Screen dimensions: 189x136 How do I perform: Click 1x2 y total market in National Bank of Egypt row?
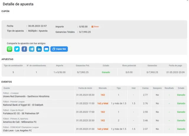pos(103,103)
